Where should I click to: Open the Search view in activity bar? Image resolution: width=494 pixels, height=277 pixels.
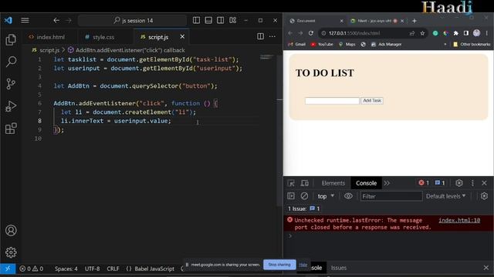pyautogui.click(x=11, y=62)
